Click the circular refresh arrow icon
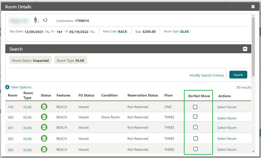This screenshot has height=158, width=261. tap(45, 20)
